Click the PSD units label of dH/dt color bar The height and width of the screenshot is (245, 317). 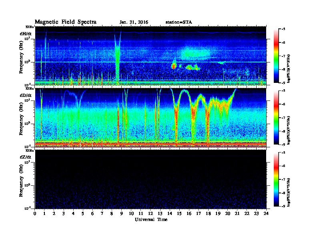(x=289, y=69)
